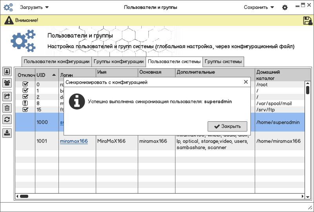Switch to Пользователи конфигурации tab
The height and width of the screenshot is (212, 314).
(x=57, y=62)
